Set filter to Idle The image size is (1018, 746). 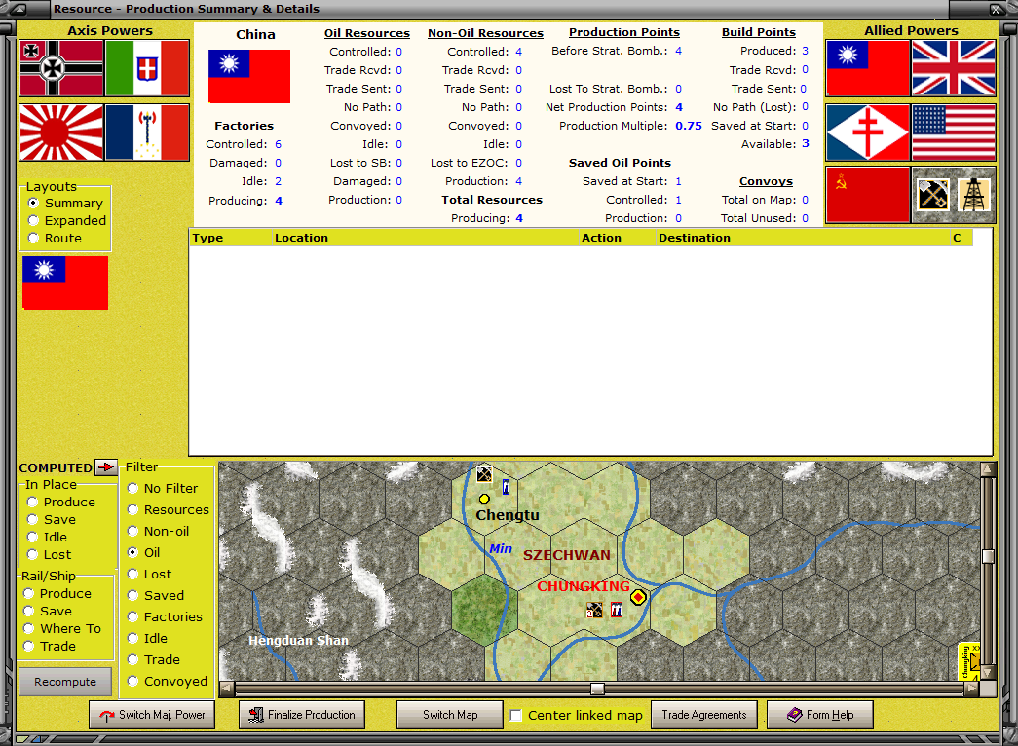point(148,638)
